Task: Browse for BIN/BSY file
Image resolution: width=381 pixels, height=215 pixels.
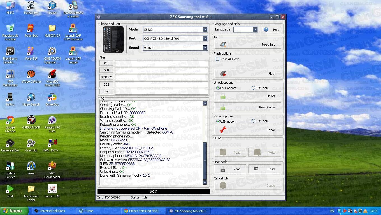Action: pyautogui.click(x=106, y=77)
